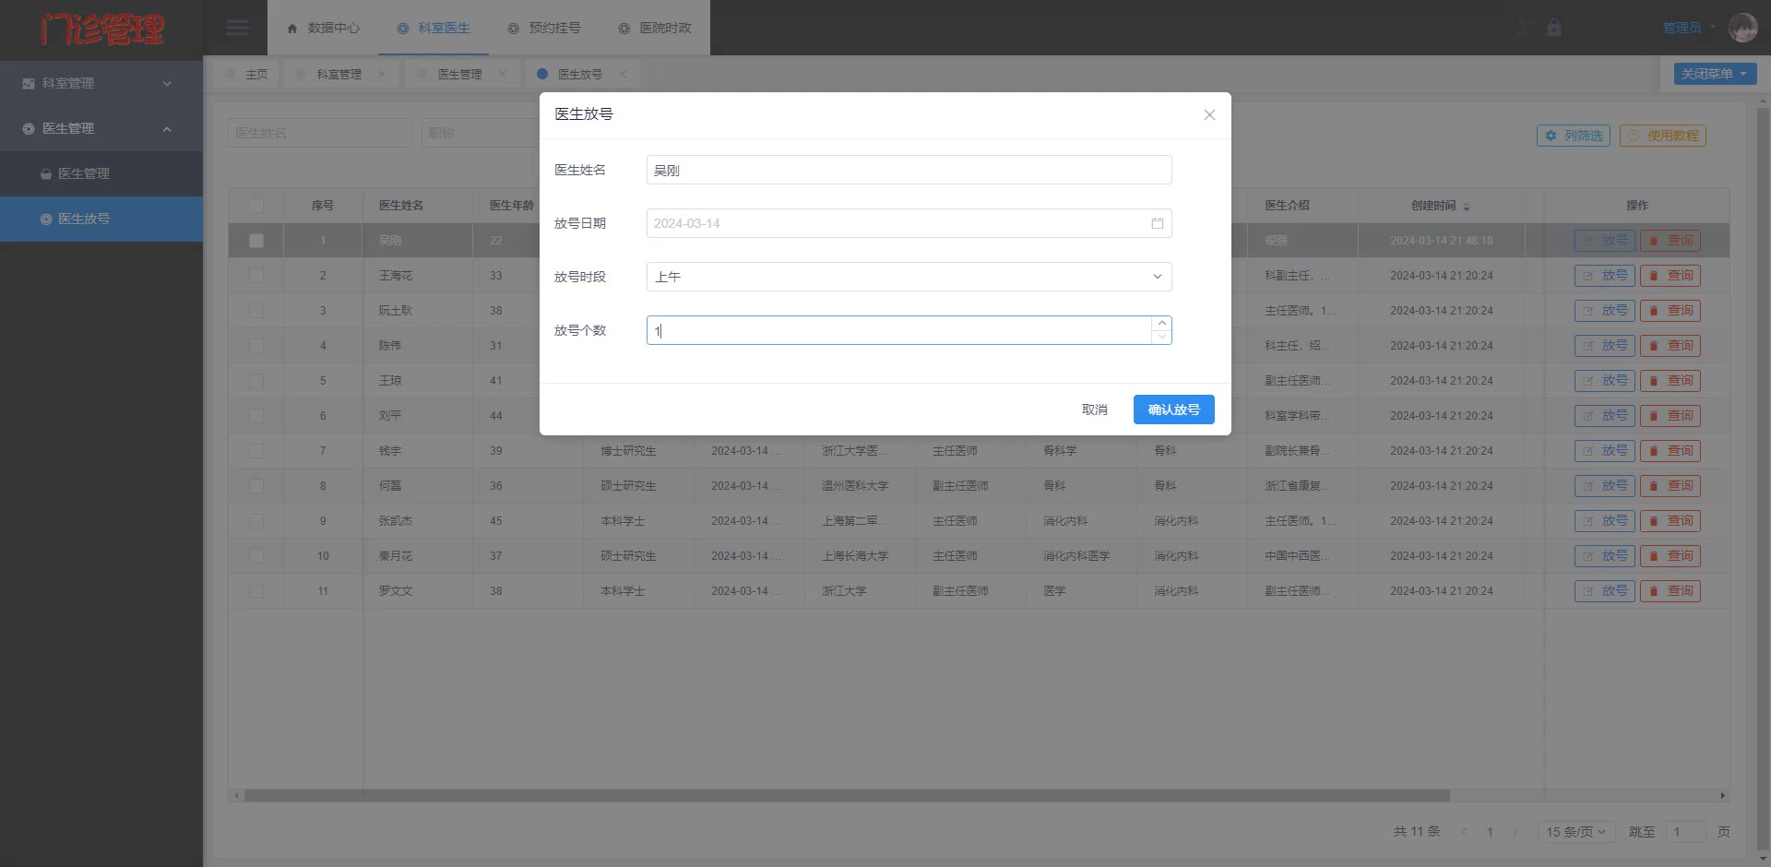The width and height of the screenshot is (1771, 867).
Task: Click 查询 button for row 8 何磊
Action: 1670,486
